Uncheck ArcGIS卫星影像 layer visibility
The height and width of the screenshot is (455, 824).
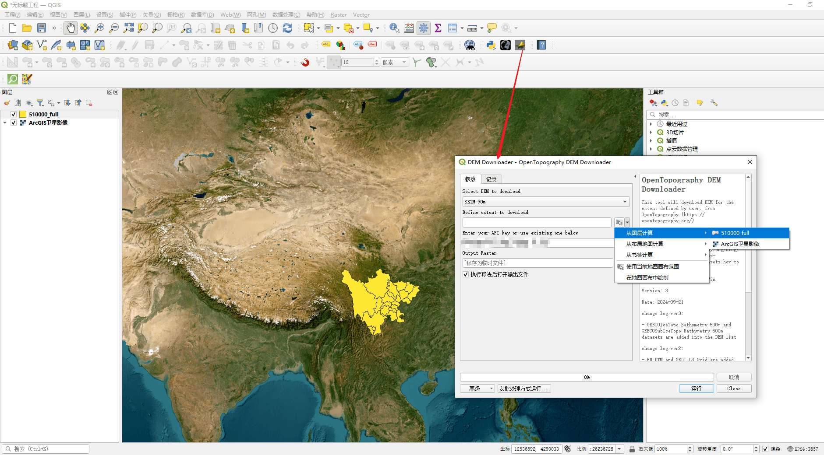14,122
